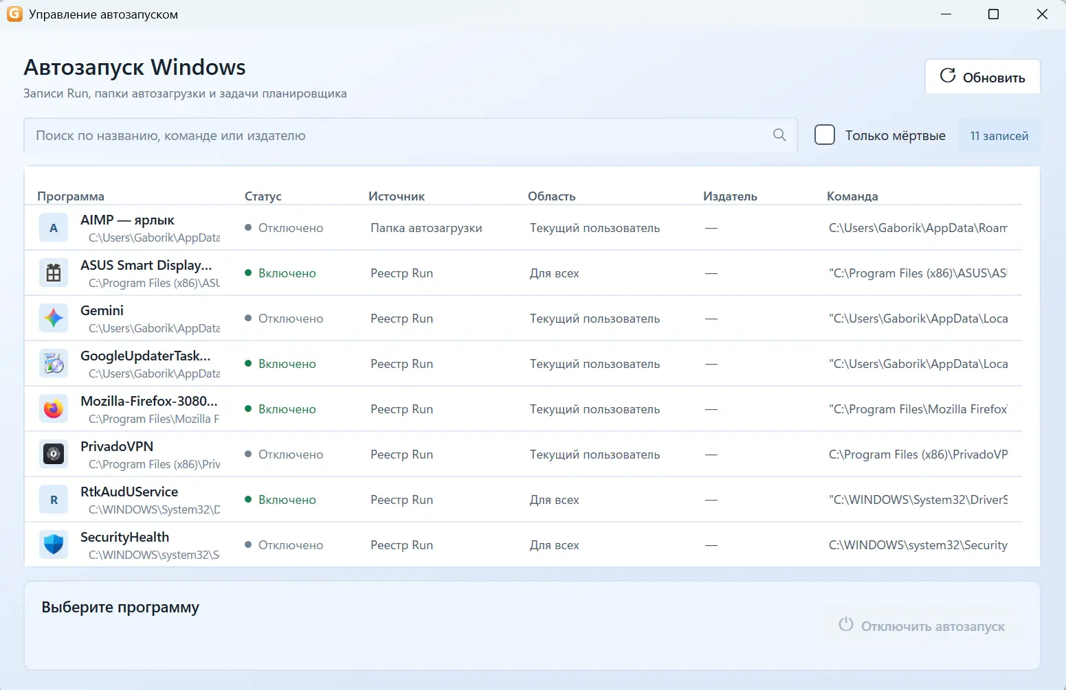Click the ASUS Smart Display icon
Viewport: 1066px width, 690px height.
point(54,273)
